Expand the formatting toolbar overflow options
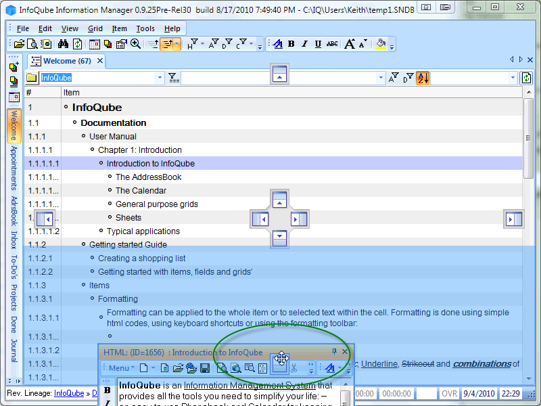The width and height of the screenshot is (541, 406). click(392, 47)
